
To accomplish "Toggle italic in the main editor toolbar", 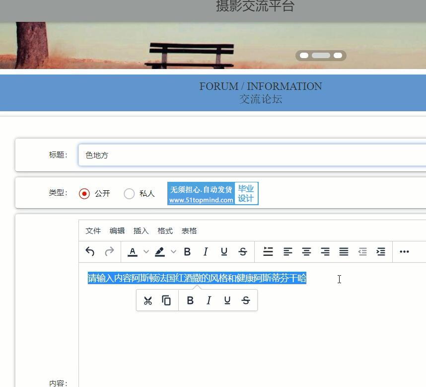I will [206, 252].
